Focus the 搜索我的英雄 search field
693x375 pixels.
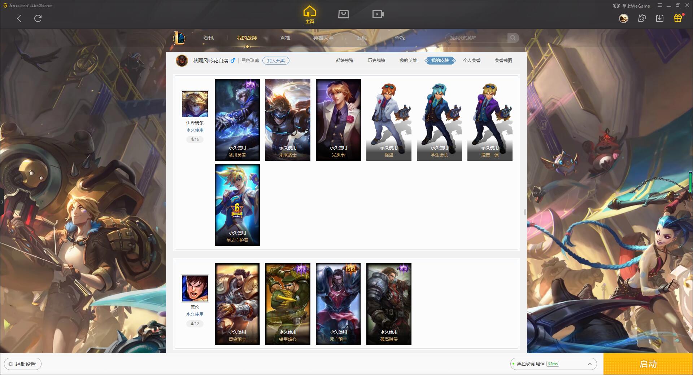pos(476,38)
